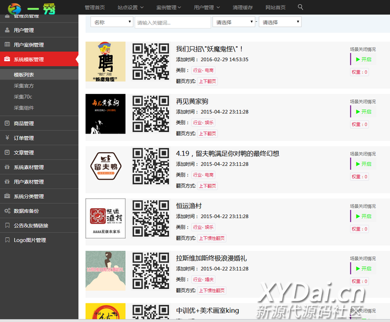Image resolution: width=390 pixels, height=322 pixels.
Task: Click QR code for 留夫鸭 template
Action: click(151, 166)
